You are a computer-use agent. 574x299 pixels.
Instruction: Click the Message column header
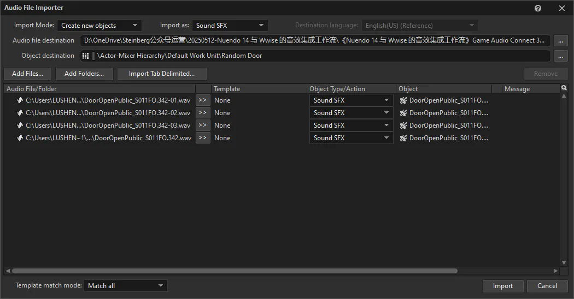tap(531, 89)
